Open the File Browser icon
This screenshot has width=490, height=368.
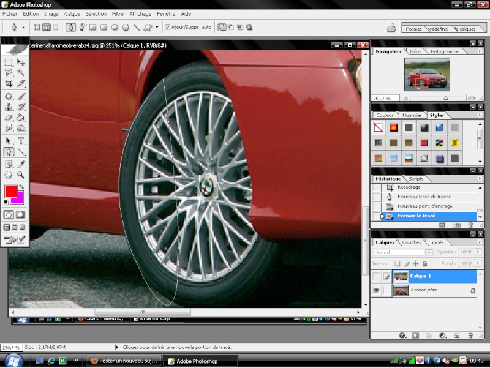tap(391, 28)
